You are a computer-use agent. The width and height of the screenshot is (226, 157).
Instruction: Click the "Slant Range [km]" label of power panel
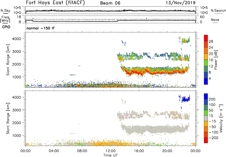pos(8,60)
